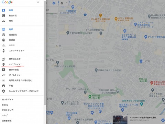
Task: Click the Google マップでのデータについて label
Action: (24, 91)
